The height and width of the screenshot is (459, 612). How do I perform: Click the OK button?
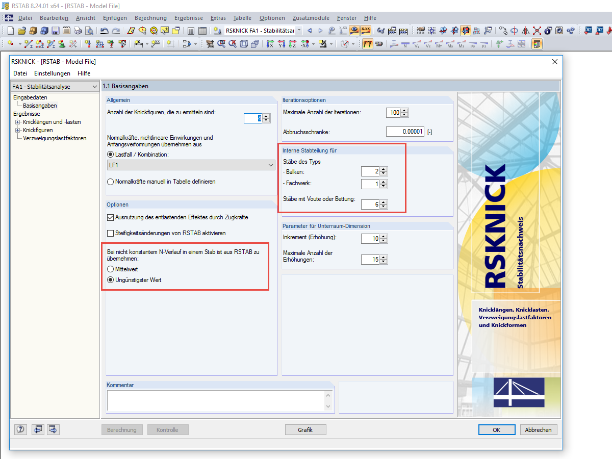(x=496, y=430)
